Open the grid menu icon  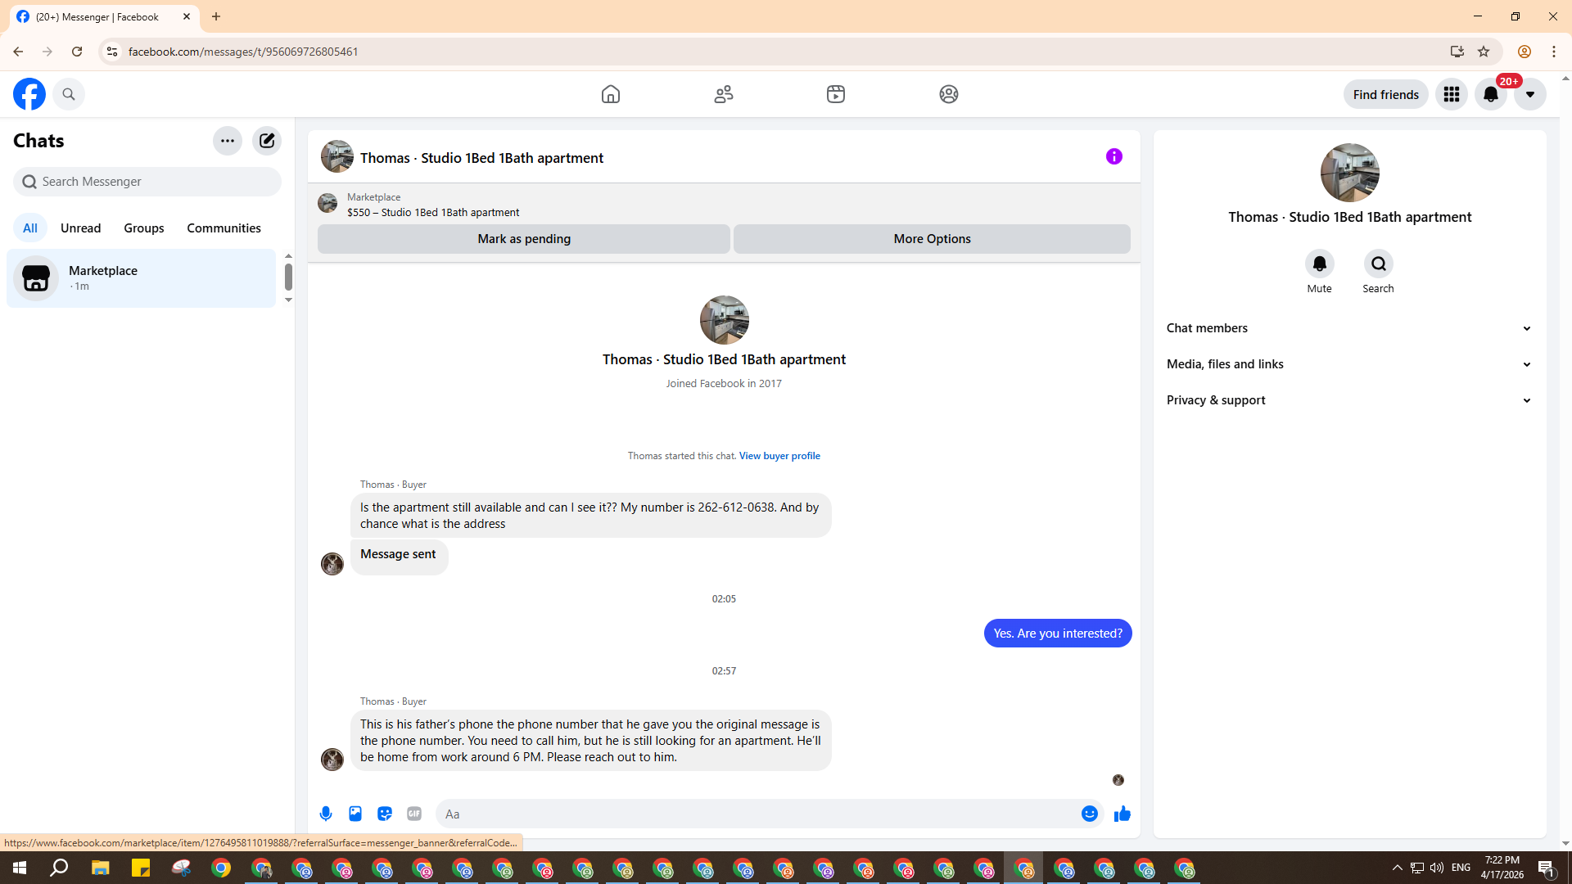1452,95
